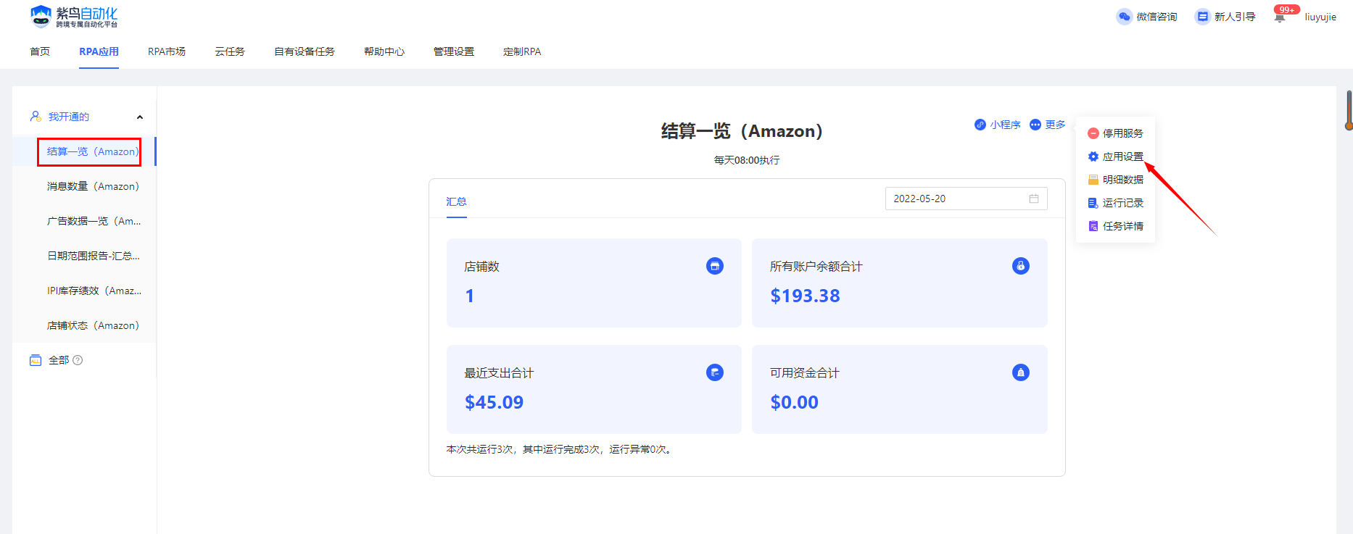Select 消息数量 (Amazon) in sidebar
The width and height of the screenshot is (1353, 534).
(84, 186)
